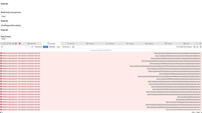
Task: Filter console to Logs
Action: (x=58, y=47)
